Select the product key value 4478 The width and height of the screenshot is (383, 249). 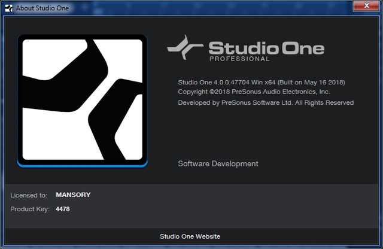63,209
